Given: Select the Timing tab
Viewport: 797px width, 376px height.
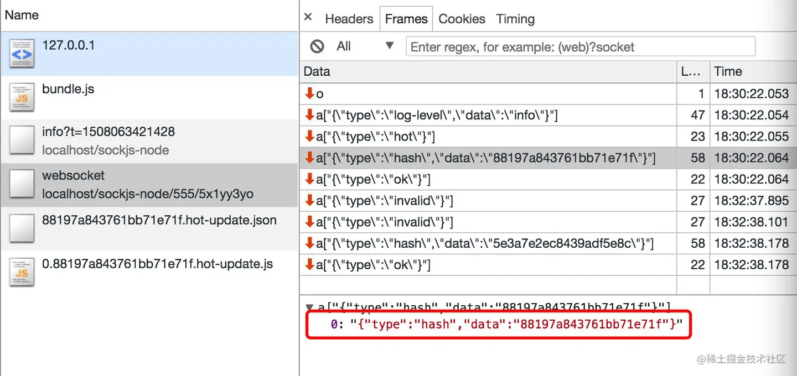Looking at the screenshot, I should (515, 18).
